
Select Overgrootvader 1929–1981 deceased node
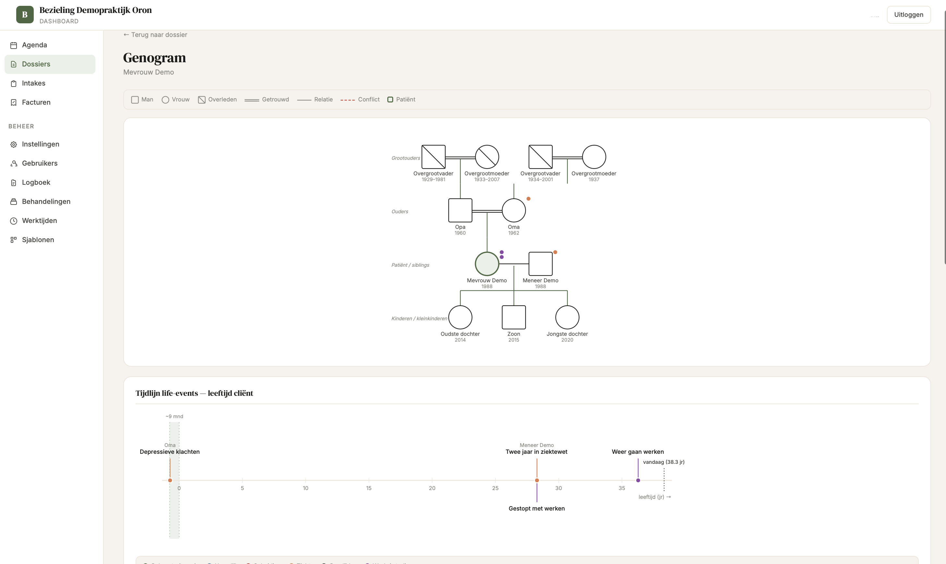click(x=433, y=157)
